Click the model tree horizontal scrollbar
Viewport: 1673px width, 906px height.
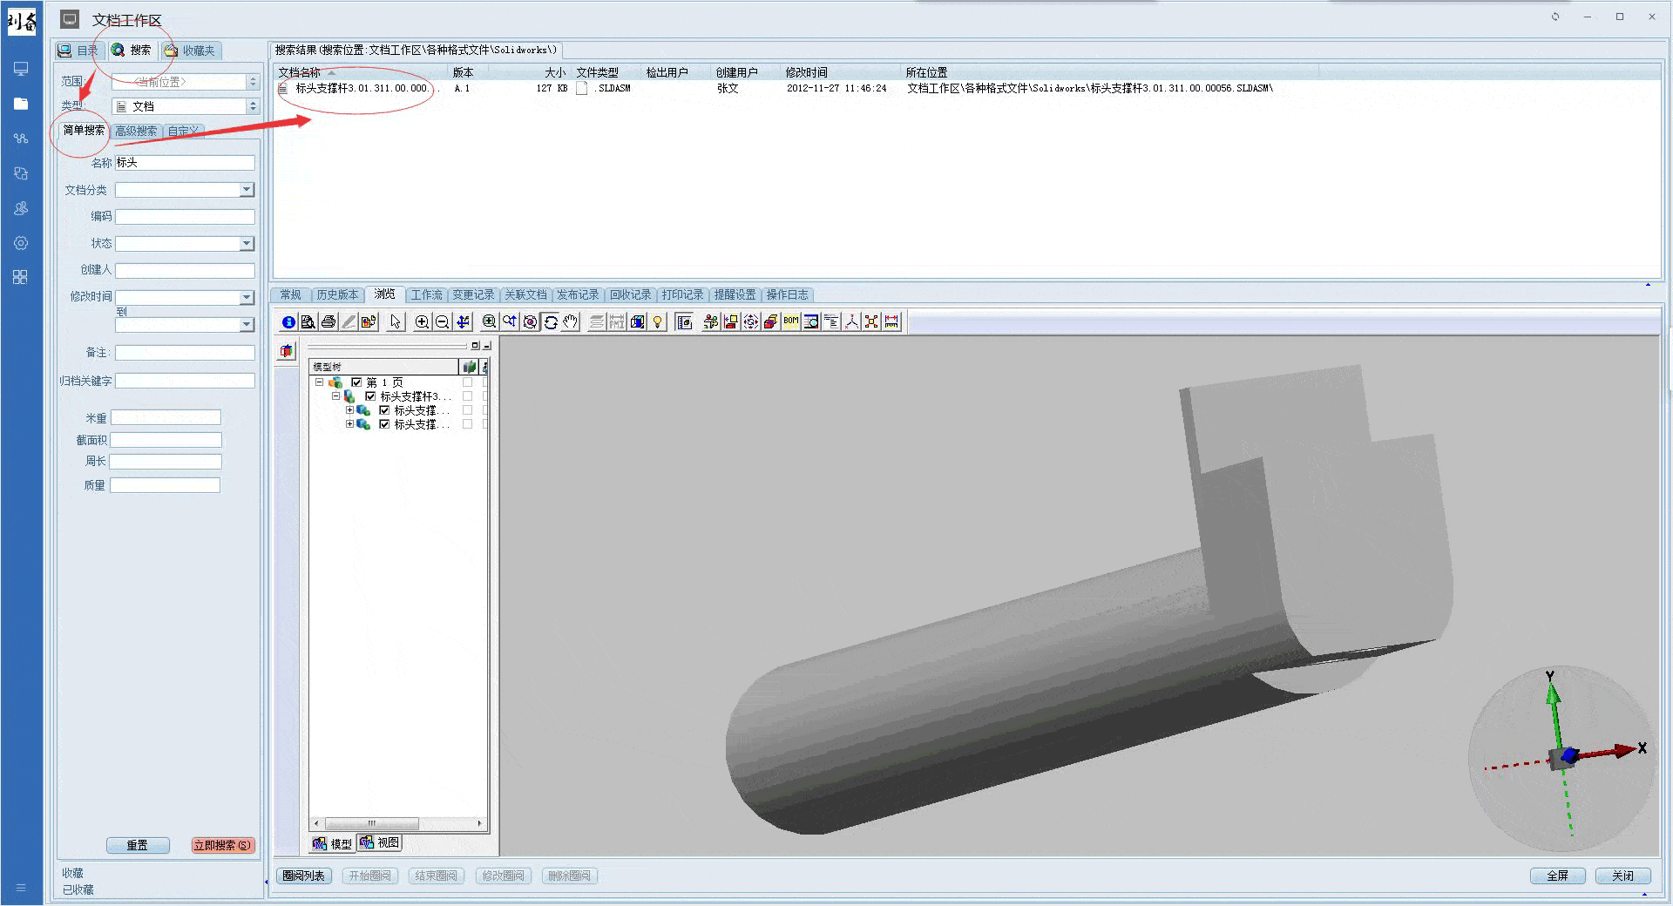pos(397,823)
